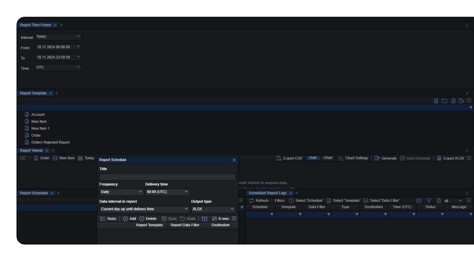Select New Item 1 template
474x260 pixels.
[37, 128]
